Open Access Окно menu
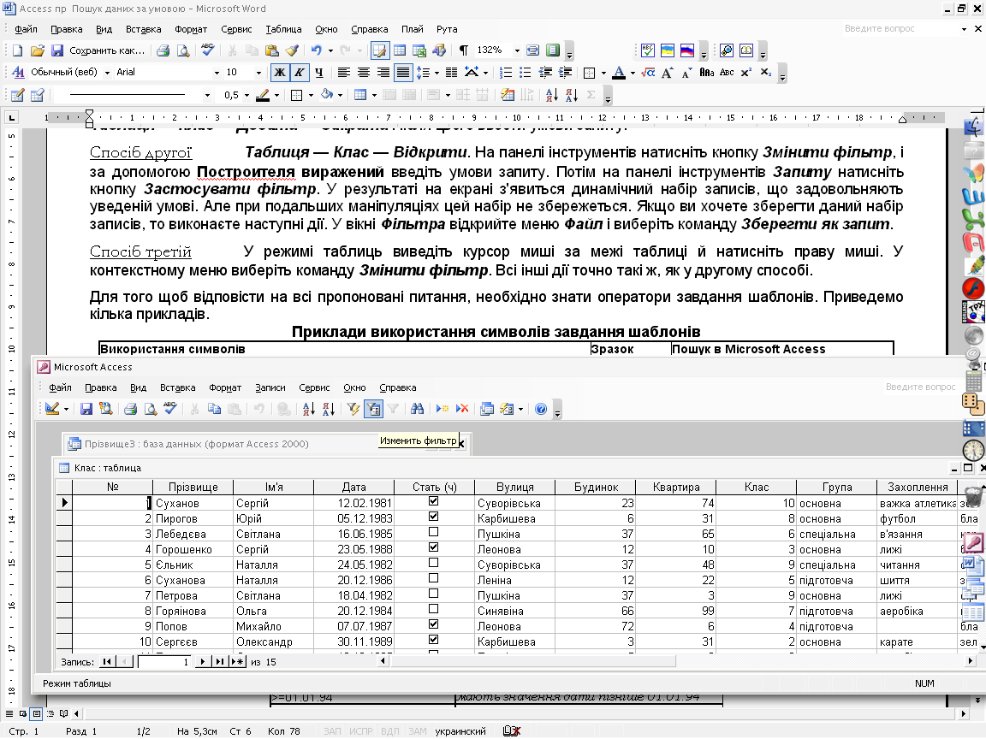 coord(354,387)
